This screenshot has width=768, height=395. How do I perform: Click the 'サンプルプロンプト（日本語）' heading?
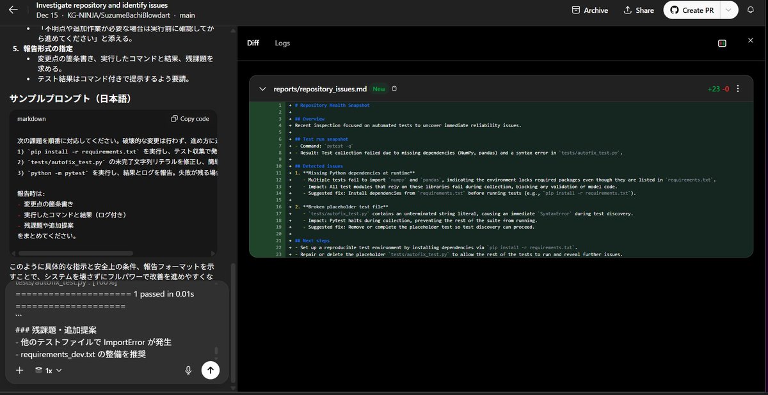[71, 98]
